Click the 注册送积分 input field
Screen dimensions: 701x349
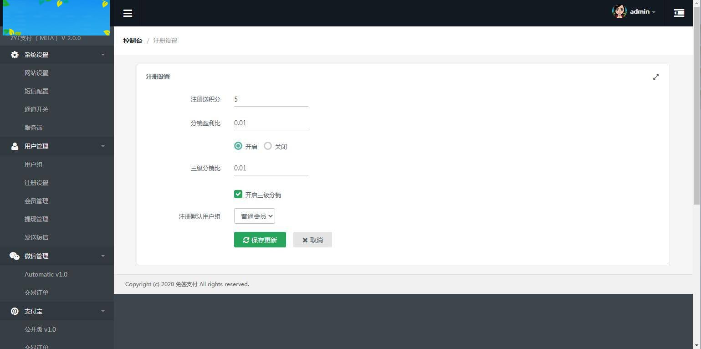click(271, 99)
